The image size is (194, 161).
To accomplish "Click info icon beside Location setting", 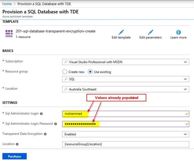I will point(17,144).
